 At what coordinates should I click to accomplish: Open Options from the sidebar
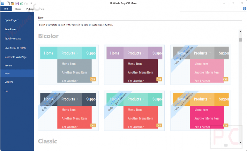pos(9,82)
